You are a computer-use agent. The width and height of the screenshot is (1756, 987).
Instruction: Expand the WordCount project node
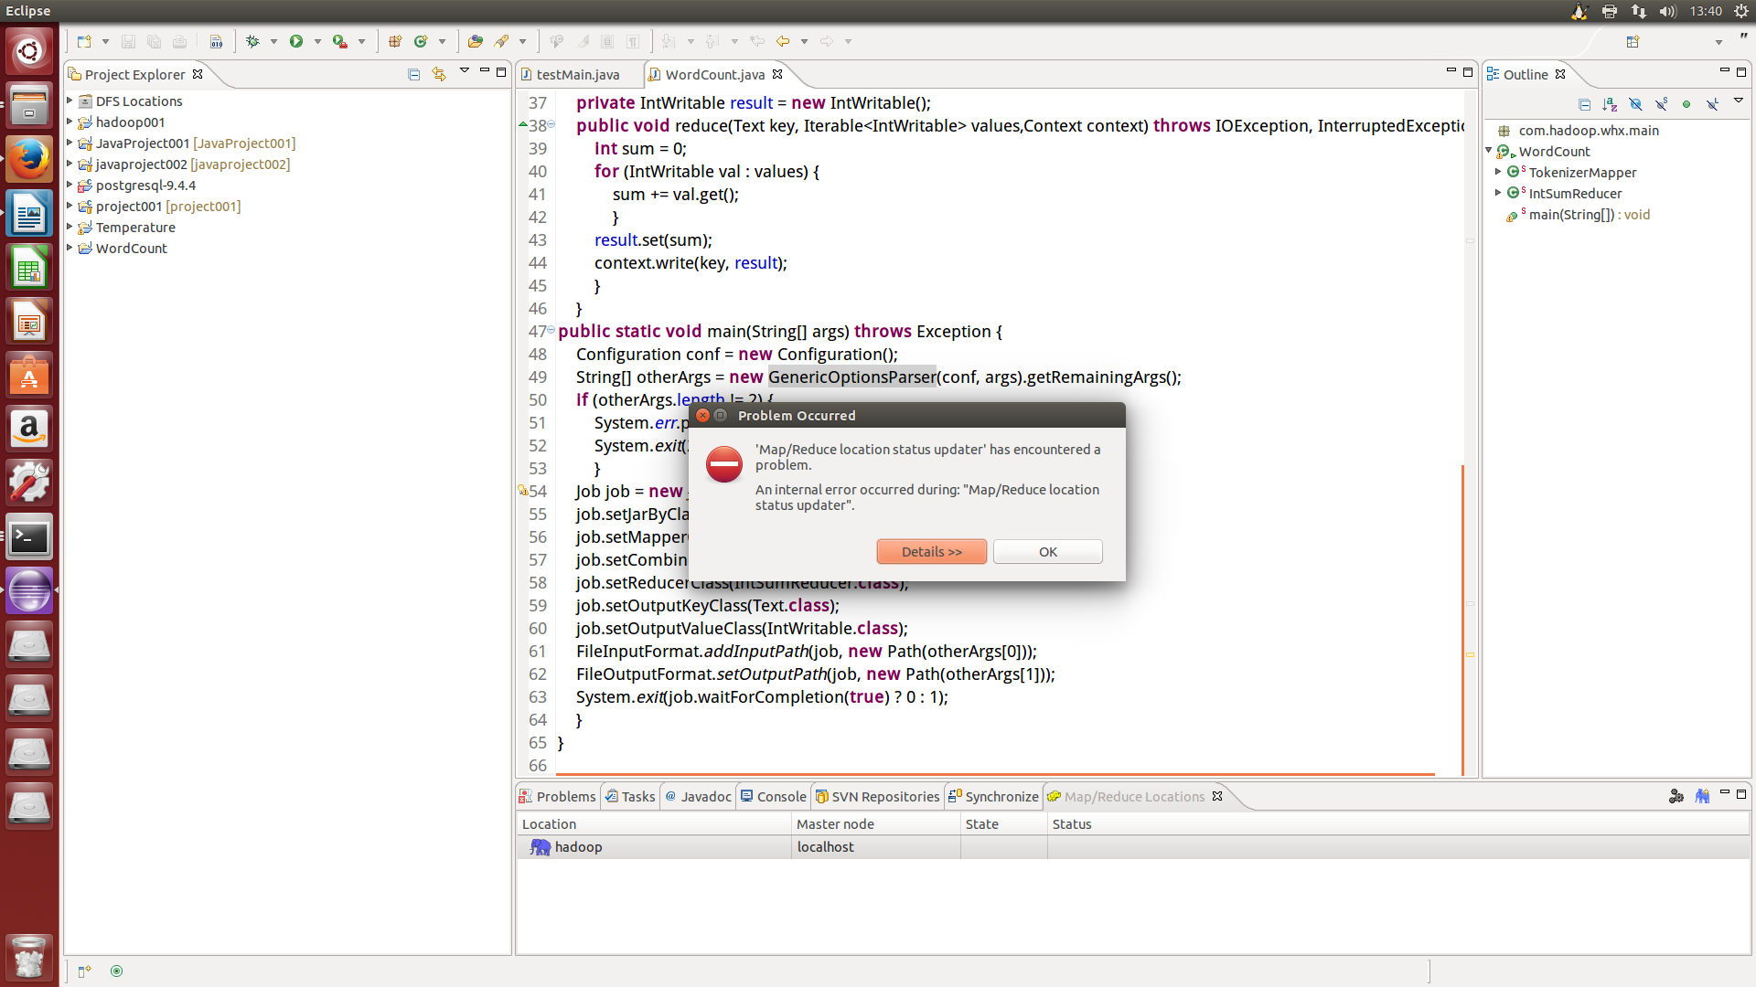click(x=70, y=248)
